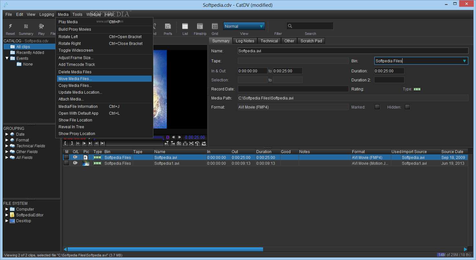Jump to in point arrow button
Image resolution: width=476 pixels, height=260 pixels.
[x=78, y=143]
